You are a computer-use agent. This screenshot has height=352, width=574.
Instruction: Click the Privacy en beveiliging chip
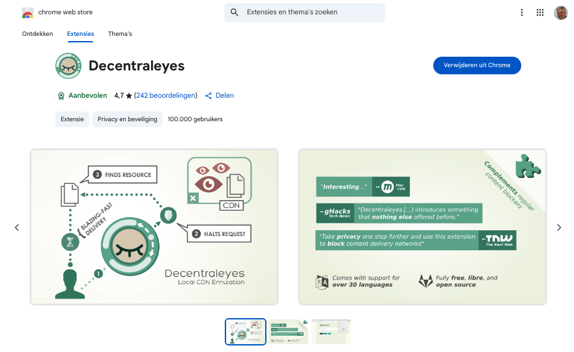point(128,119)
